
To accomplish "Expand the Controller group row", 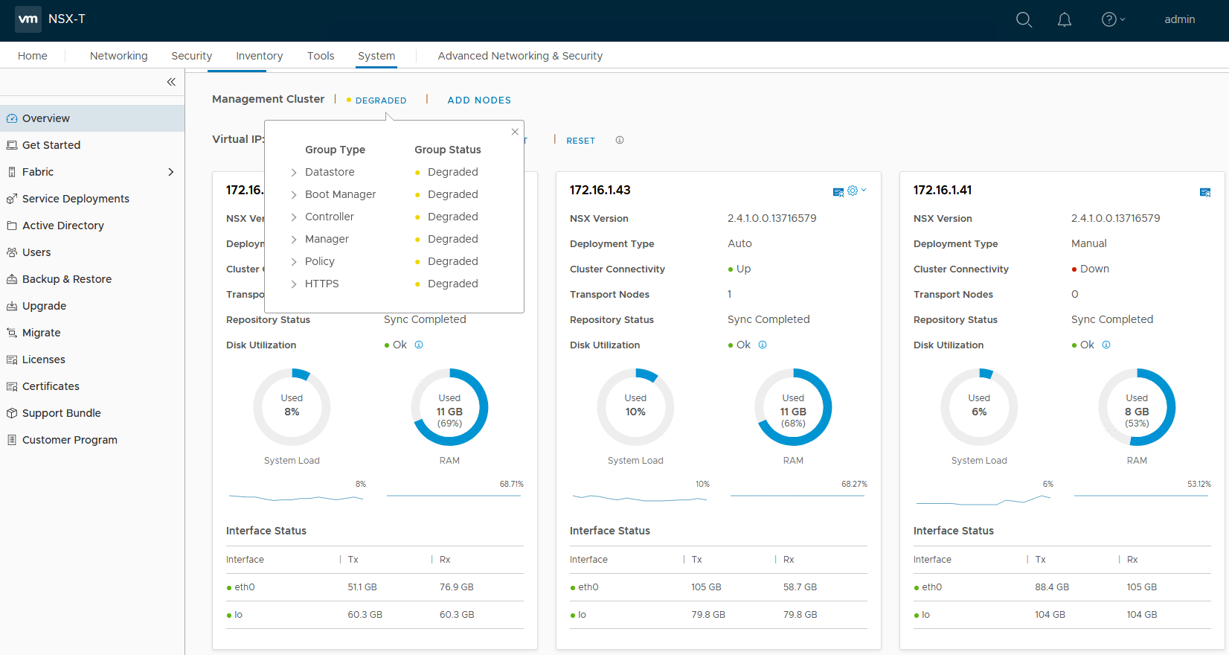I will coord(294,217).
